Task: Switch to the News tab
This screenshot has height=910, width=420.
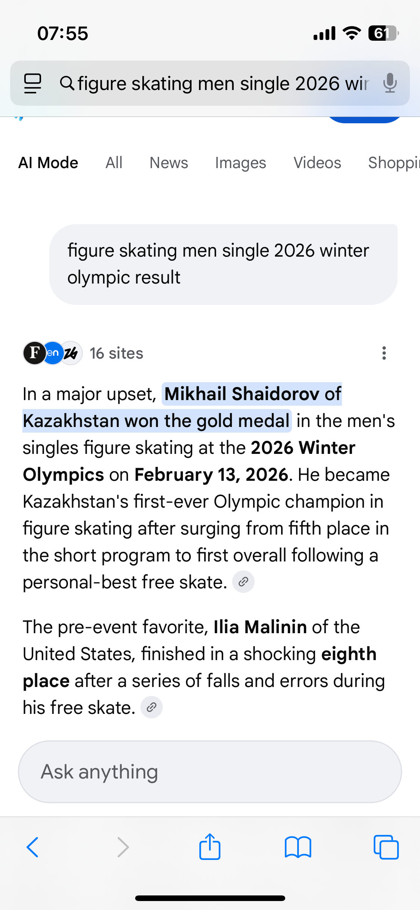Action: pyautogui.click(x=169, y=163)
